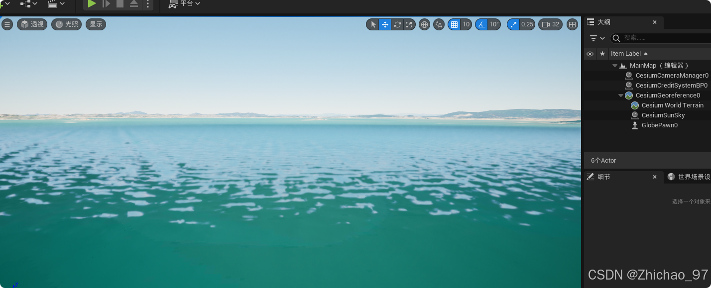Open the blueprints dropdown in toolbar
This screenshot has width=711, height=288.
28,4
